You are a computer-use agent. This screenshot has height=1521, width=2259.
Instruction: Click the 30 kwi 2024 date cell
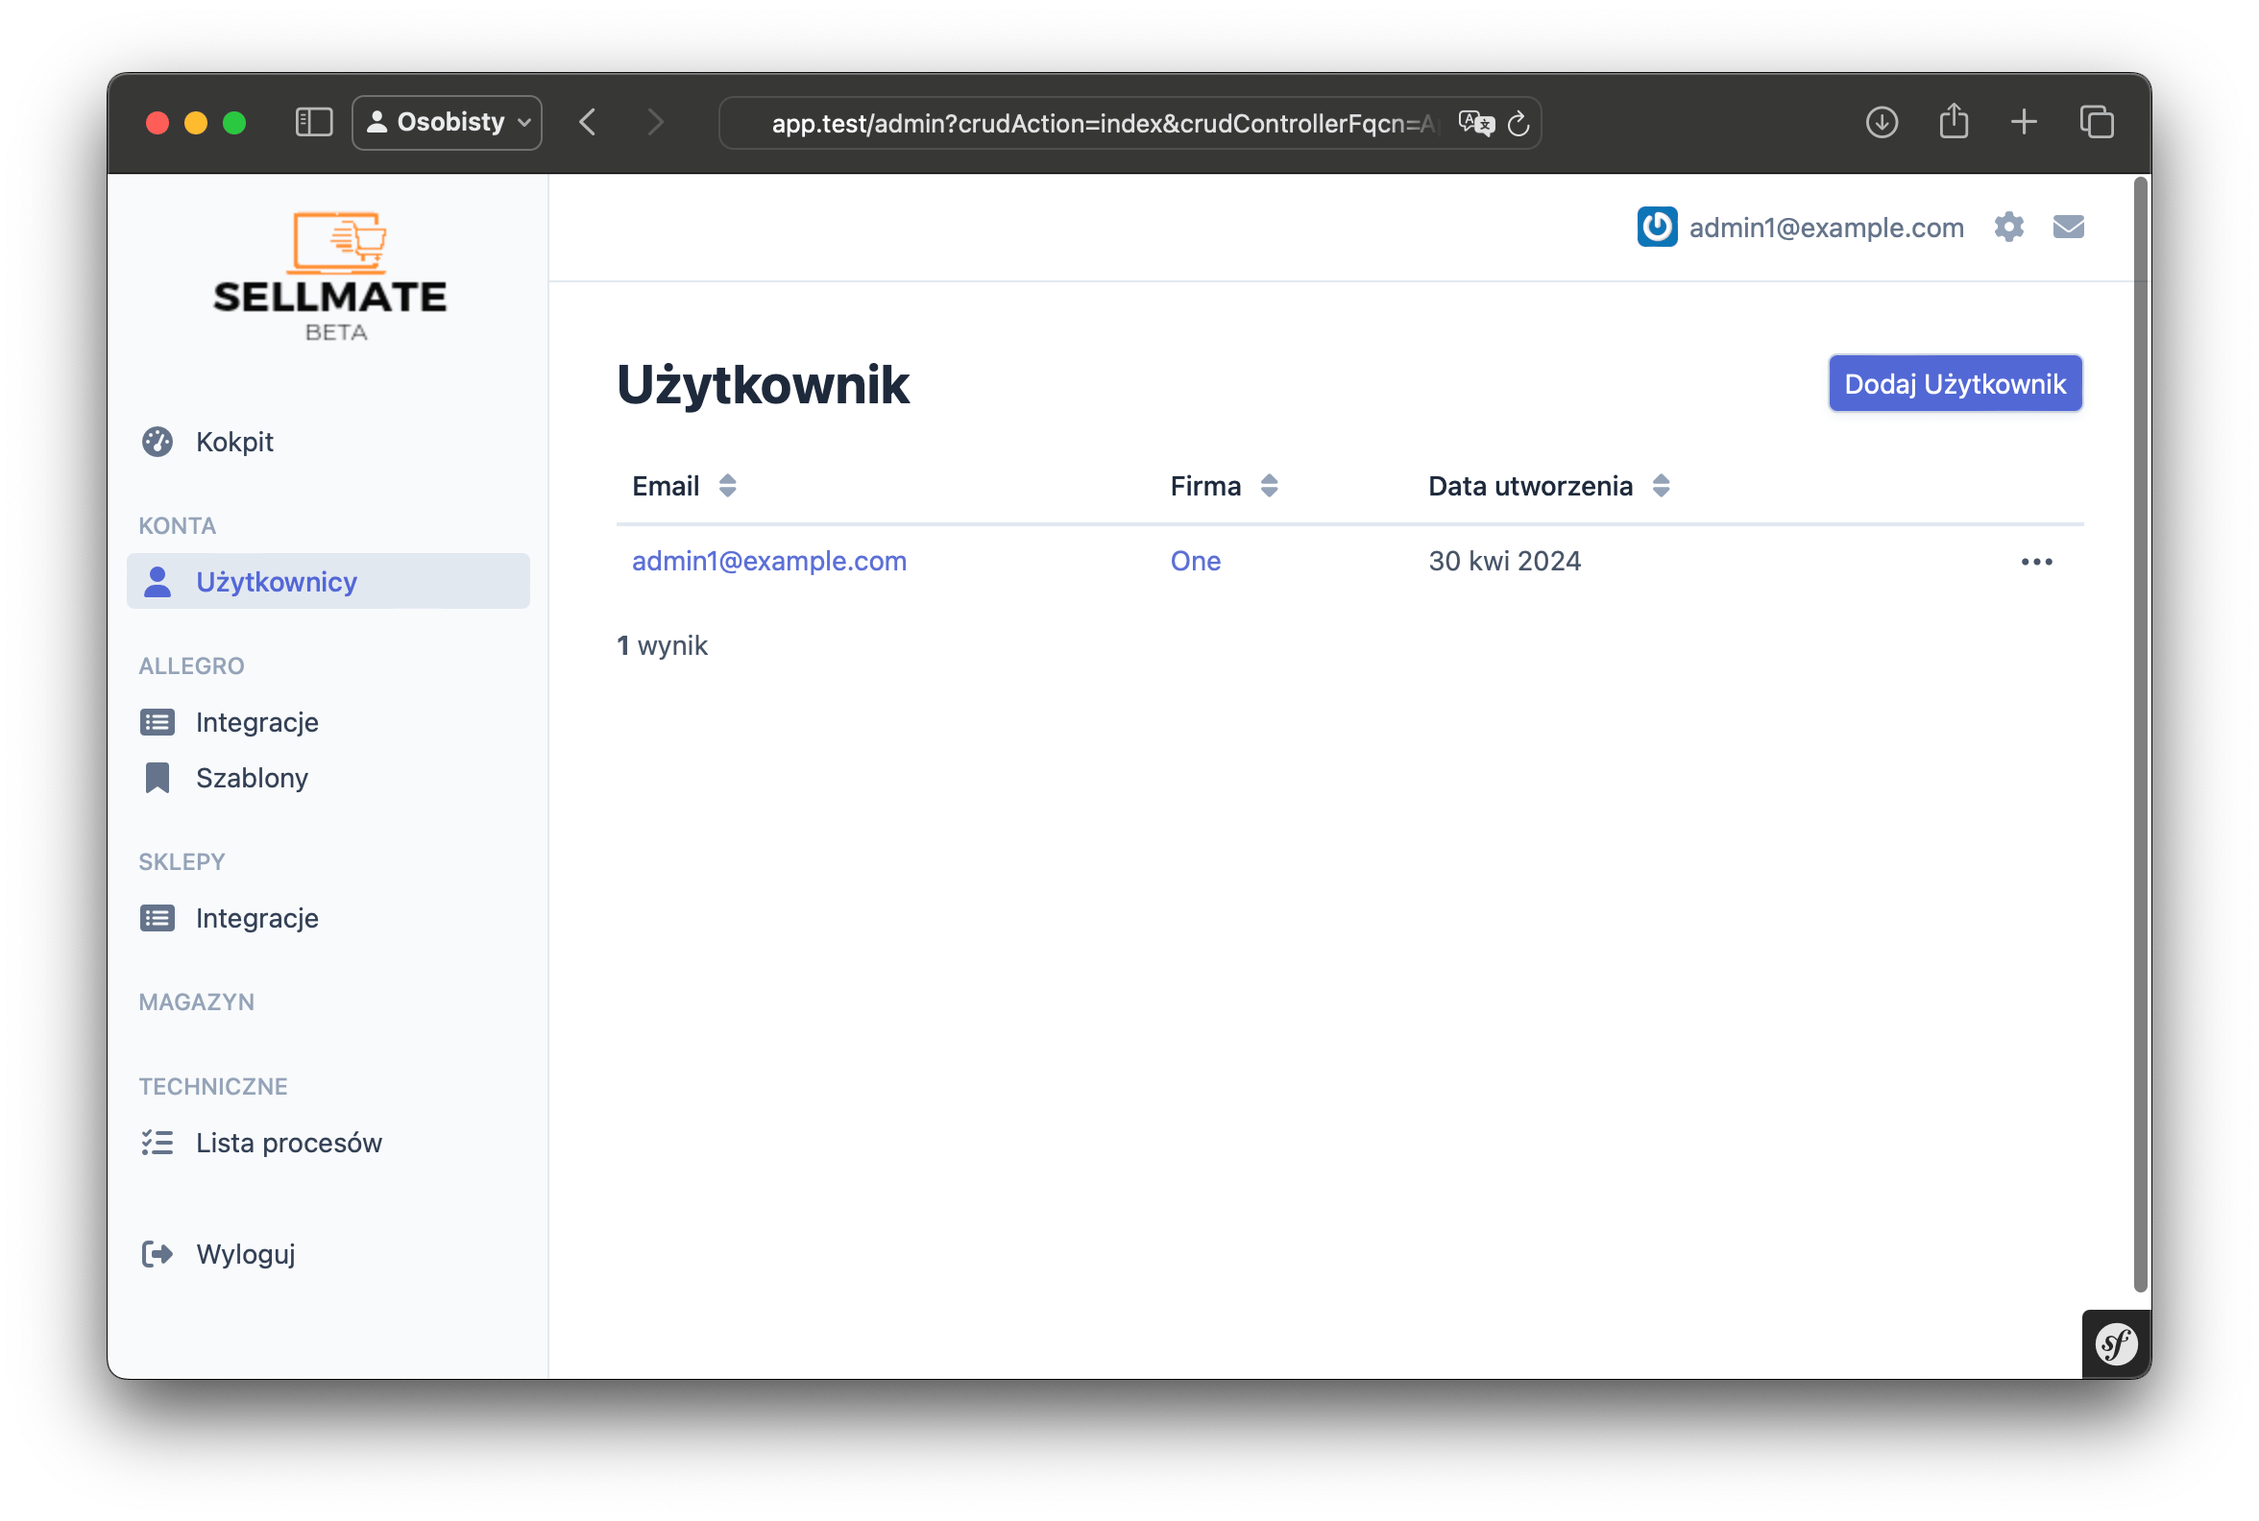tap(1504, 561)
